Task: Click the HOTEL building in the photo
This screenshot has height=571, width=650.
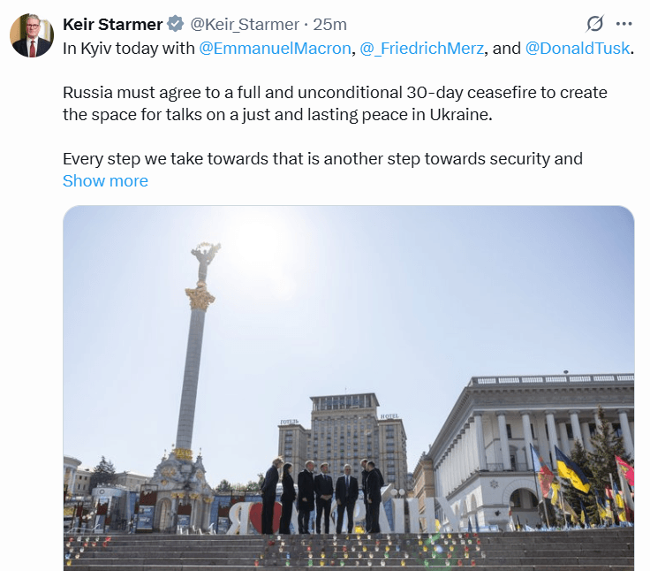Action: coord(343,441)
